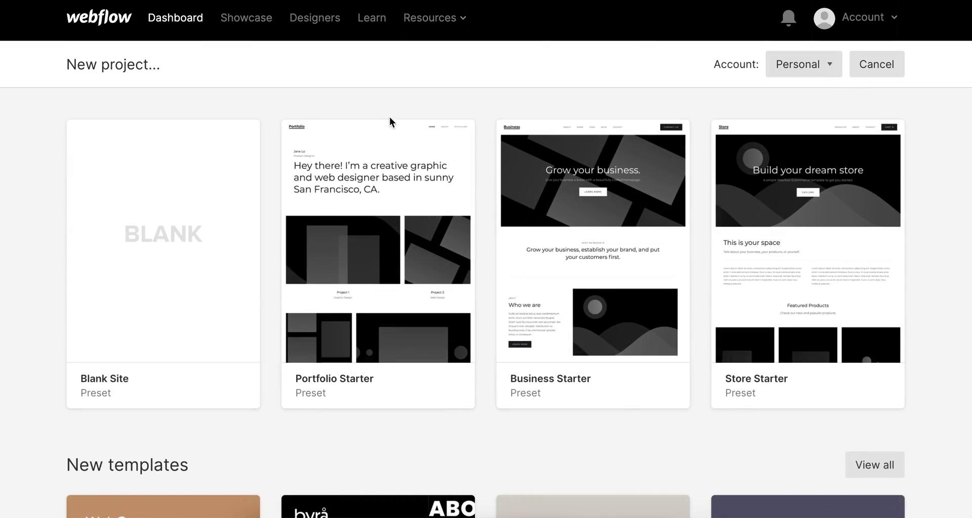Click the New project heading
The width and height of the screenshot is (972, 518).
pos(113,65)
